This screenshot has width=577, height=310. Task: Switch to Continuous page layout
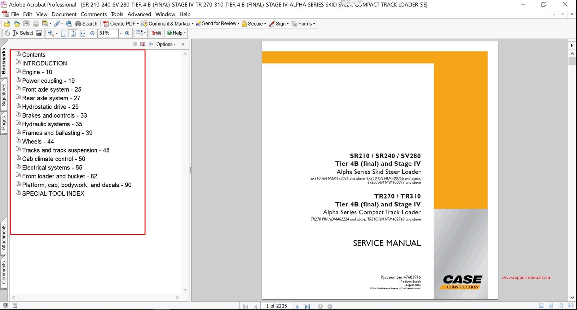pyautogui.click(x=551, y=306)
